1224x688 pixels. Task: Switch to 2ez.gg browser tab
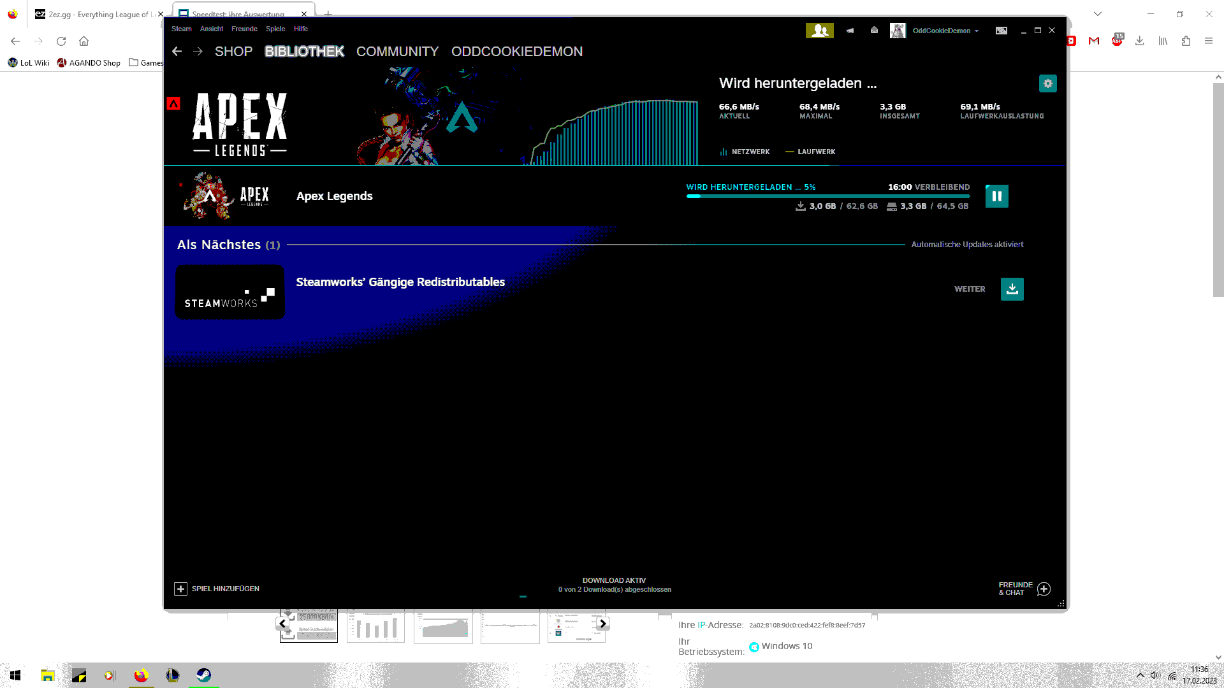tap(94, 14)
